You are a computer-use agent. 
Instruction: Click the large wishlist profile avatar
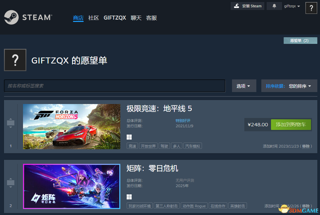click(15, 60)
